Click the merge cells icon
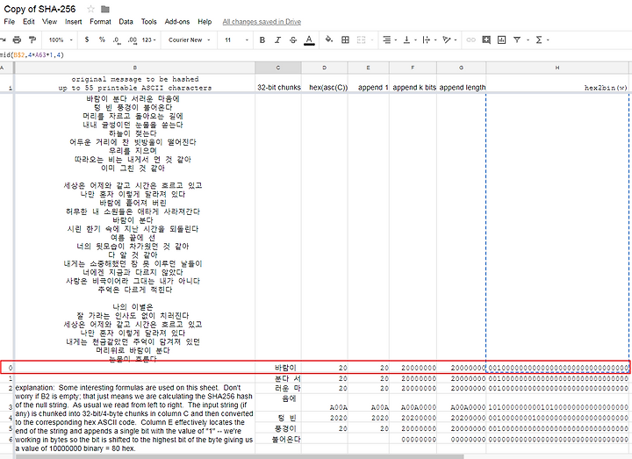Viewport: 632px width, 459px height. tap(361, 39)
